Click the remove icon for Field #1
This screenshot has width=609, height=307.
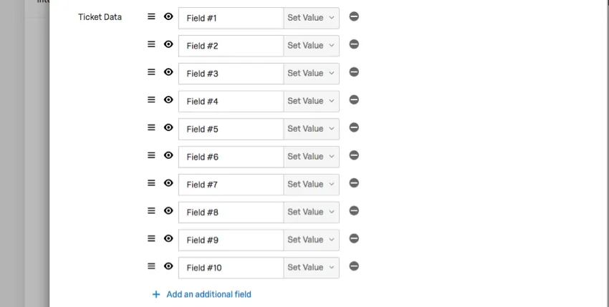(x=354, y=16)
